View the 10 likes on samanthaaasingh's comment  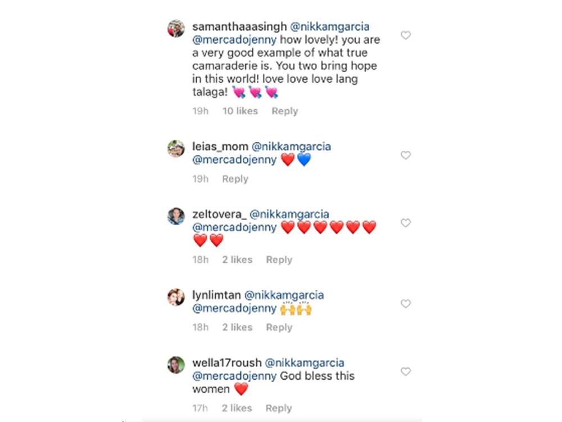tap(240, 111)
